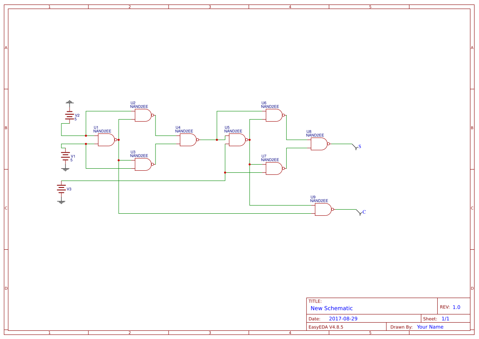This screenshot has height=339, width=479.
Task: Select the C output net label
Action: [364, 212]
